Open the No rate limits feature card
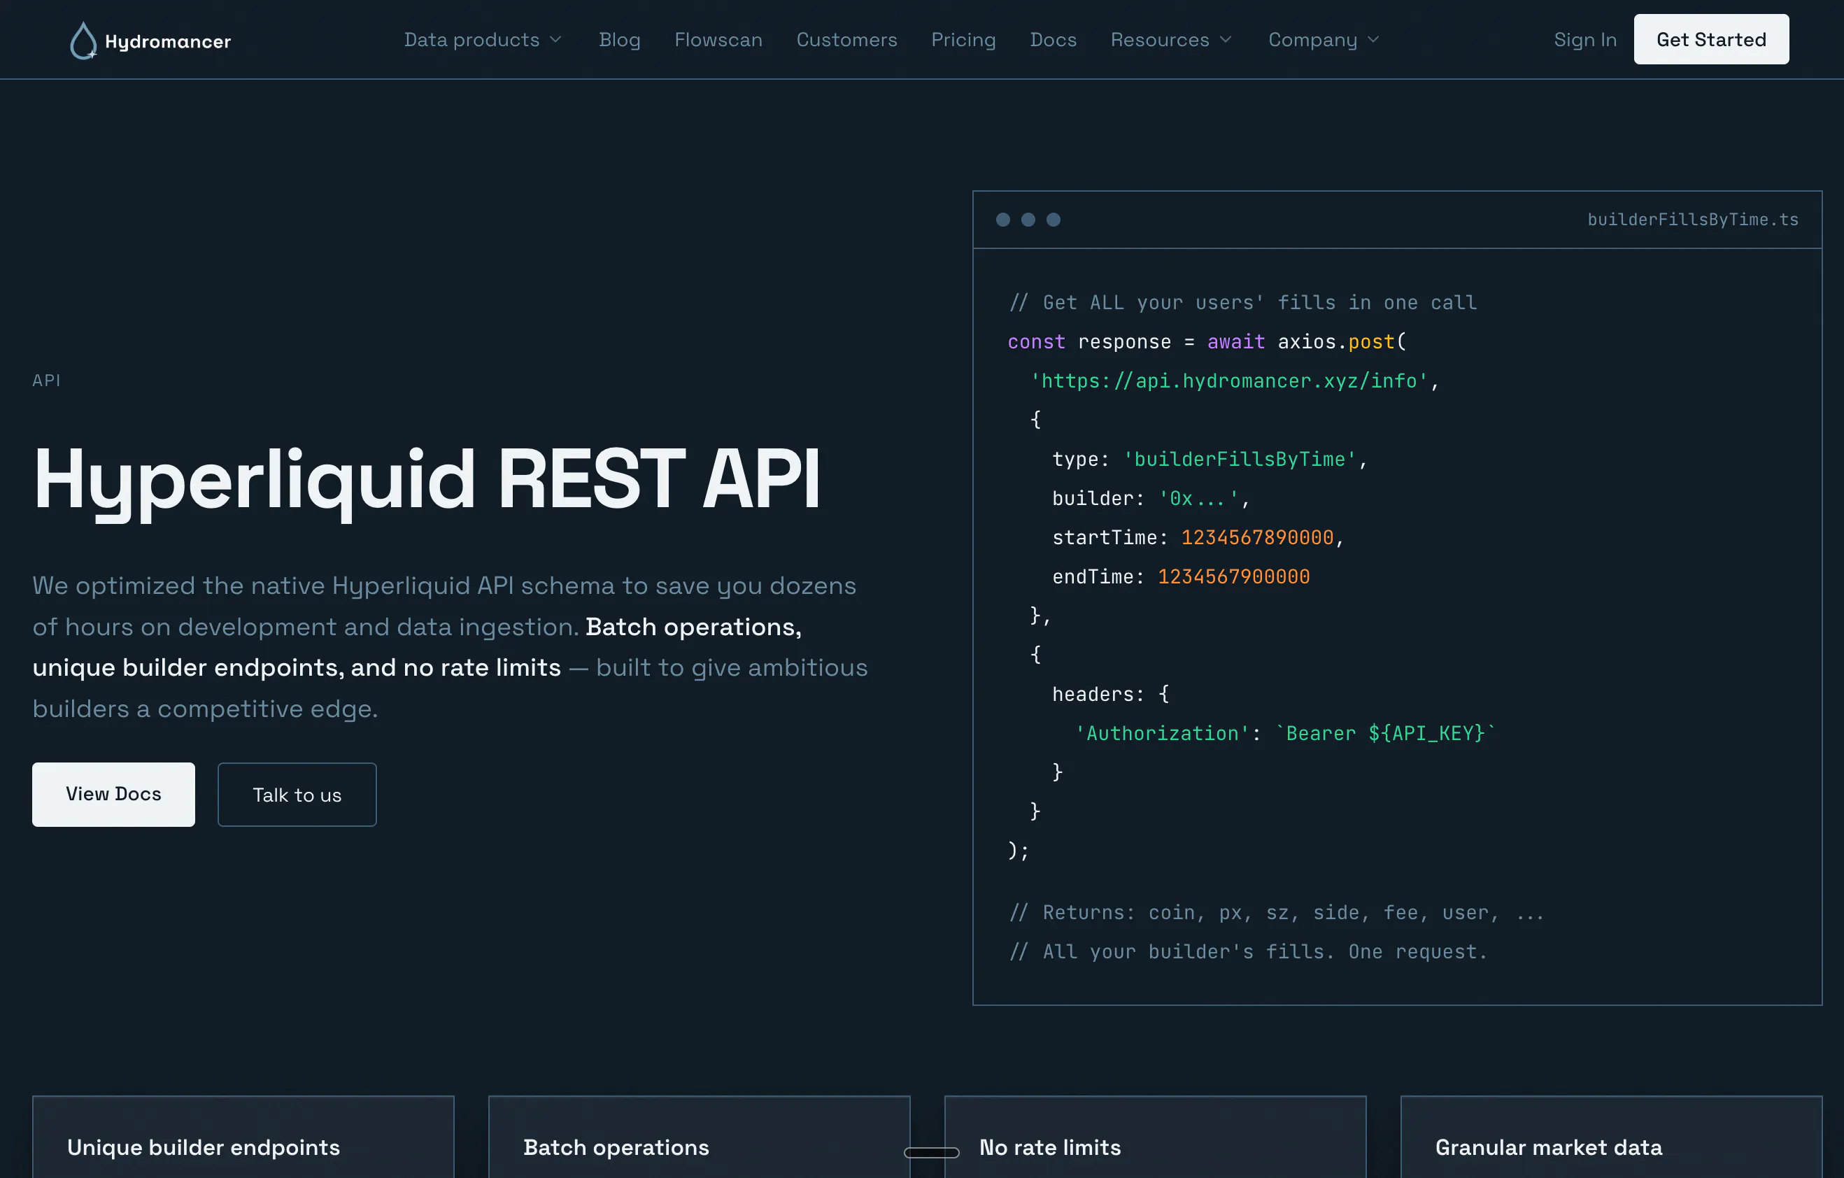 pyautogui.click(x=1155, y=1137)
